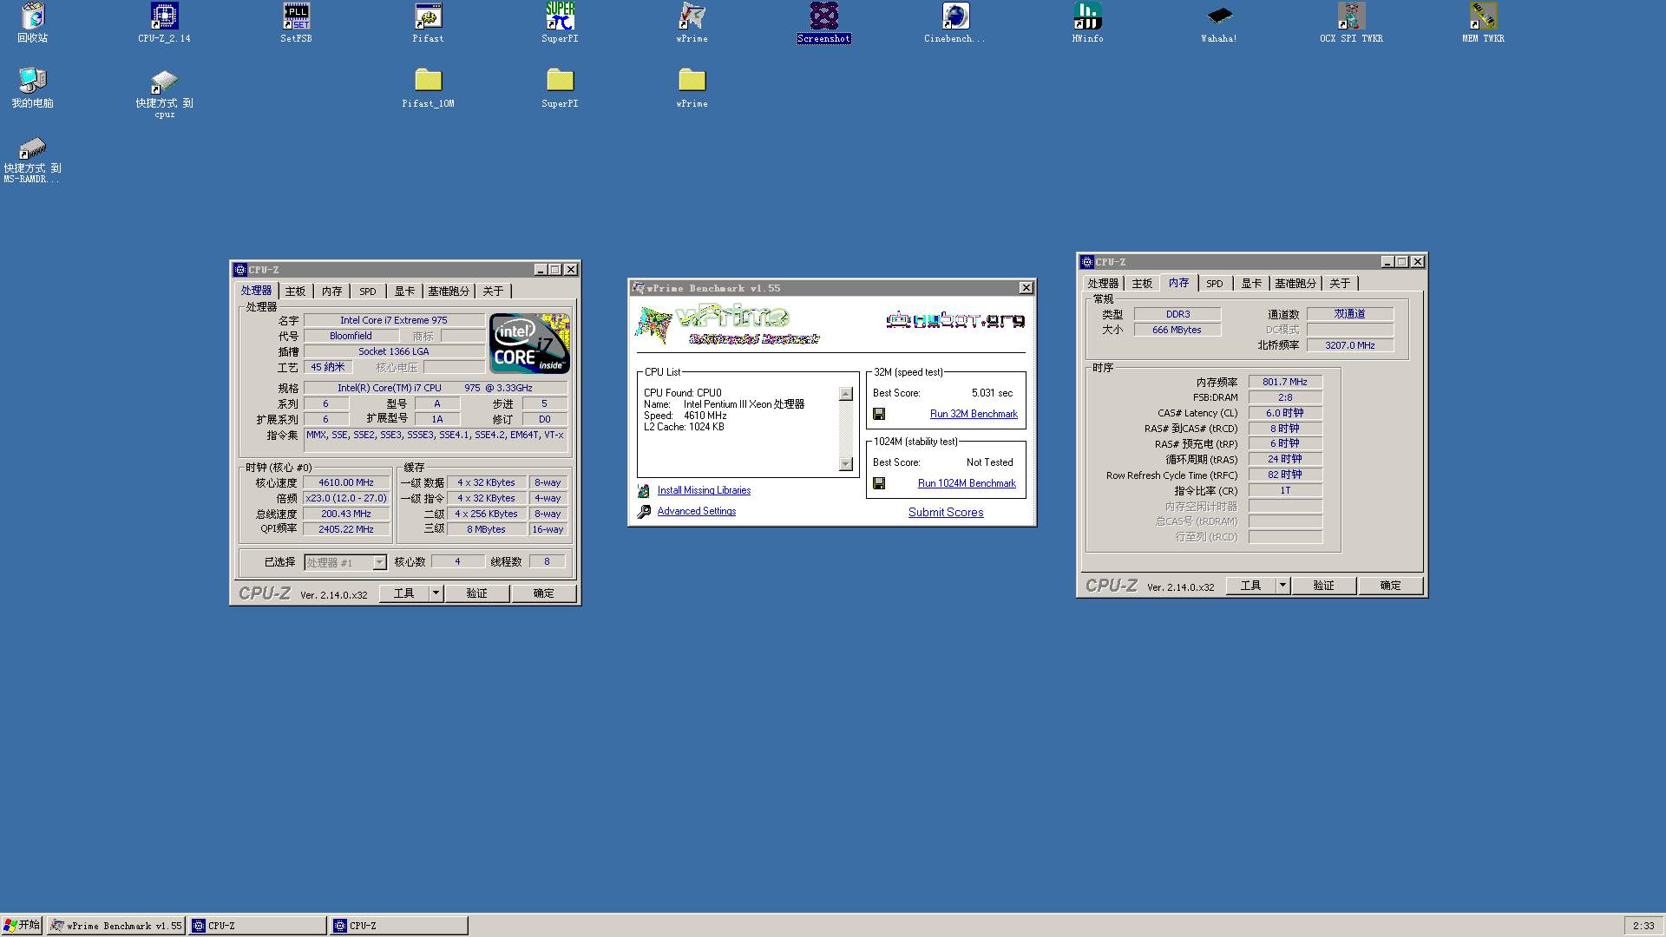1666x937 pixels.
Task: Switch to 处理器 tab in right CPU-Z window
Action: 1103,284
